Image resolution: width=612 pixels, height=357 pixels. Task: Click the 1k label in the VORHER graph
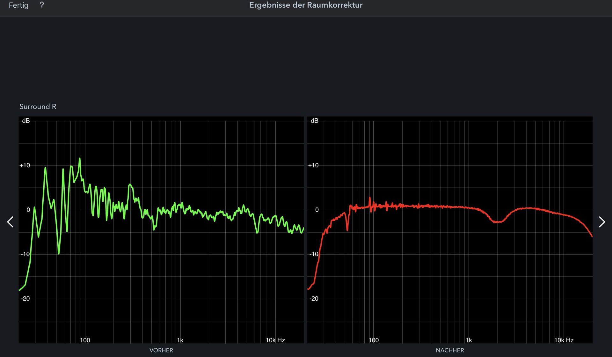[180, 340]
